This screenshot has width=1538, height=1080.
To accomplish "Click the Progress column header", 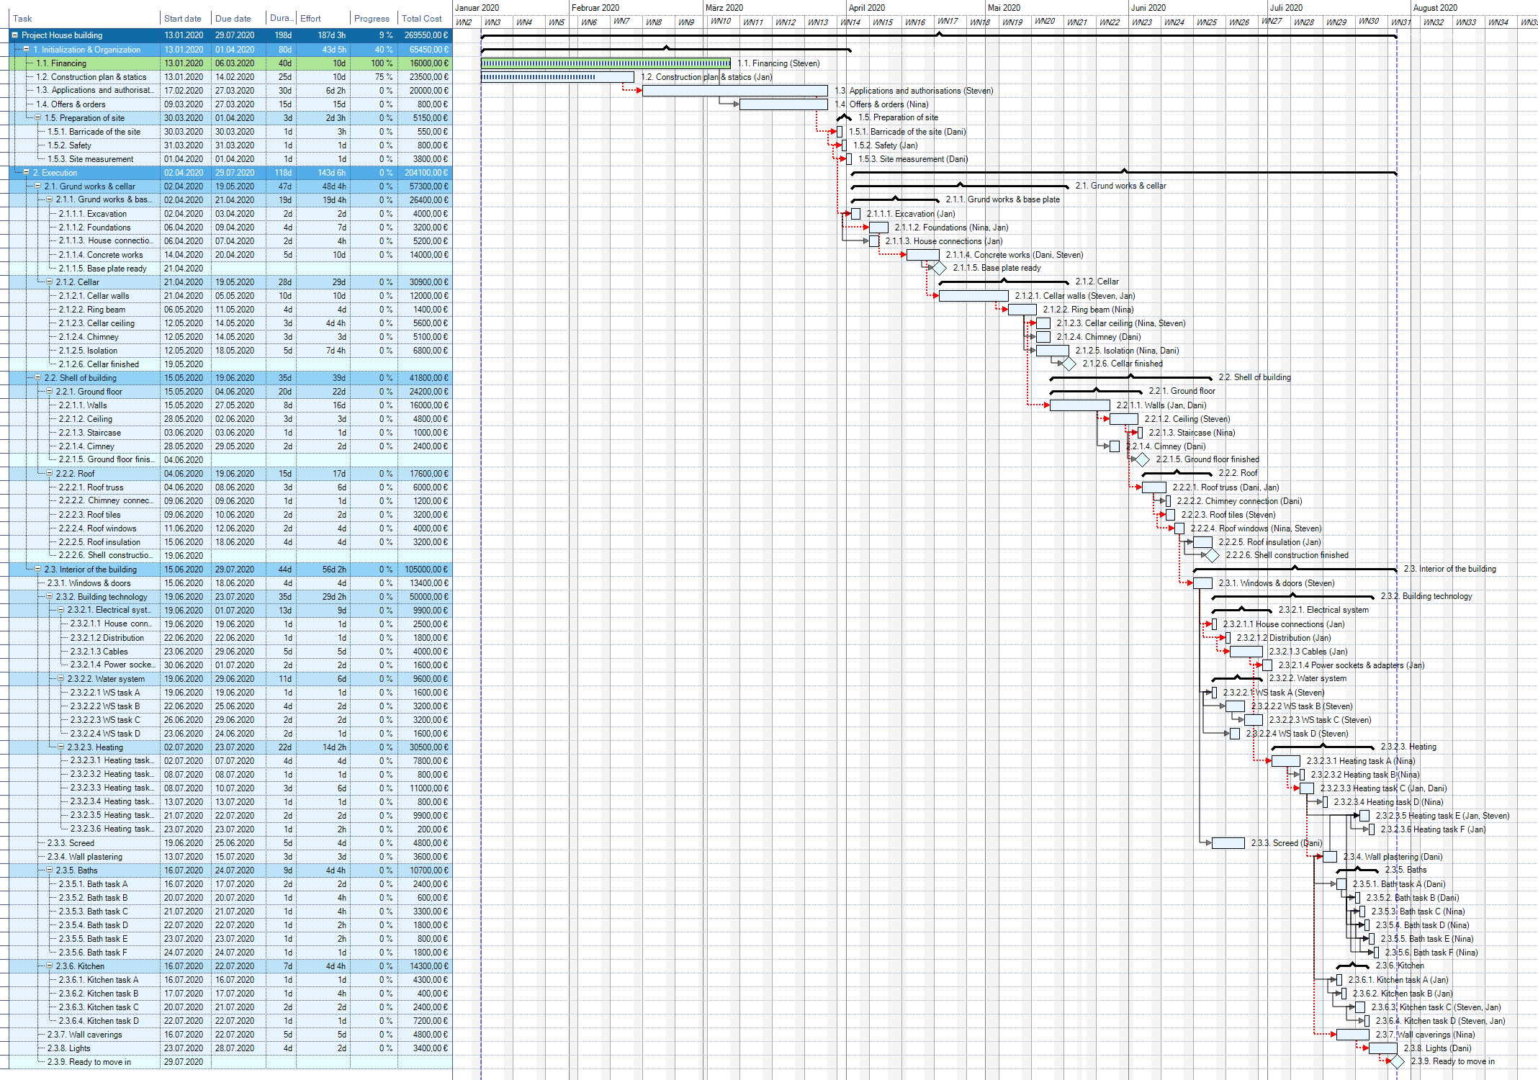I will coord(372,19).
